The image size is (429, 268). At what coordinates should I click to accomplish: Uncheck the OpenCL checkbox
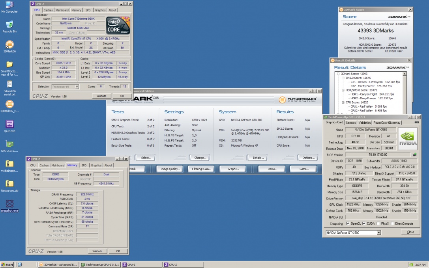[348, 223]
